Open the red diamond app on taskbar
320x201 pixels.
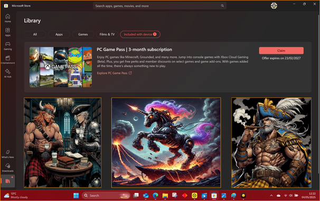[x=185, y=196]
